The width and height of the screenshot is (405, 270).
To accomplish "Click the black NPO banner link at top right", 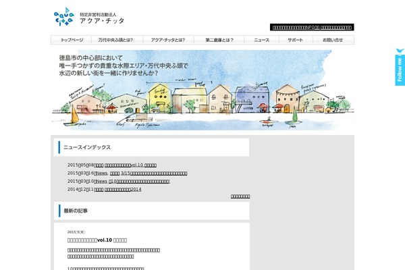I will 312,28.
